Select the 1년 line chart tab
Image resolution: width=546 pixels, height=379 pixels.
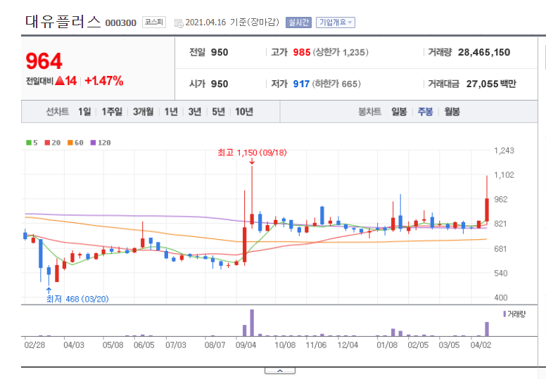pyautogui.click(x=171, y=112)
